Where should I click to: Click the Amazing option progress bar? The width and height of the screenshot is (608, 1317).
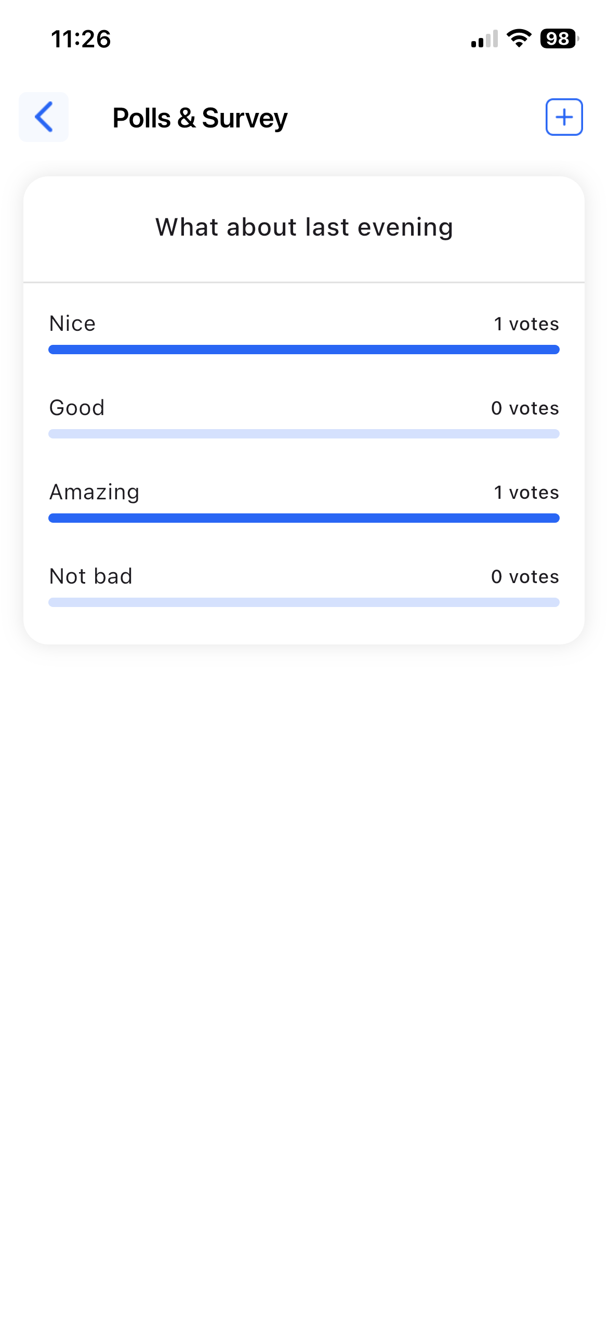click(x=304, y=518)
